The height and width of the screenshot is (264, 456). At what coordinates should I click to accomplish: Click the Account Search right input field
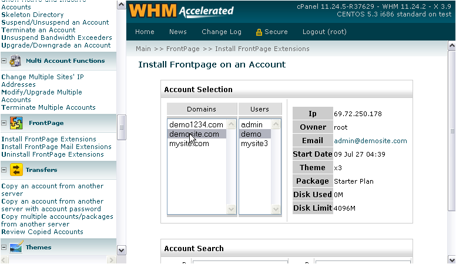[363, 262]
